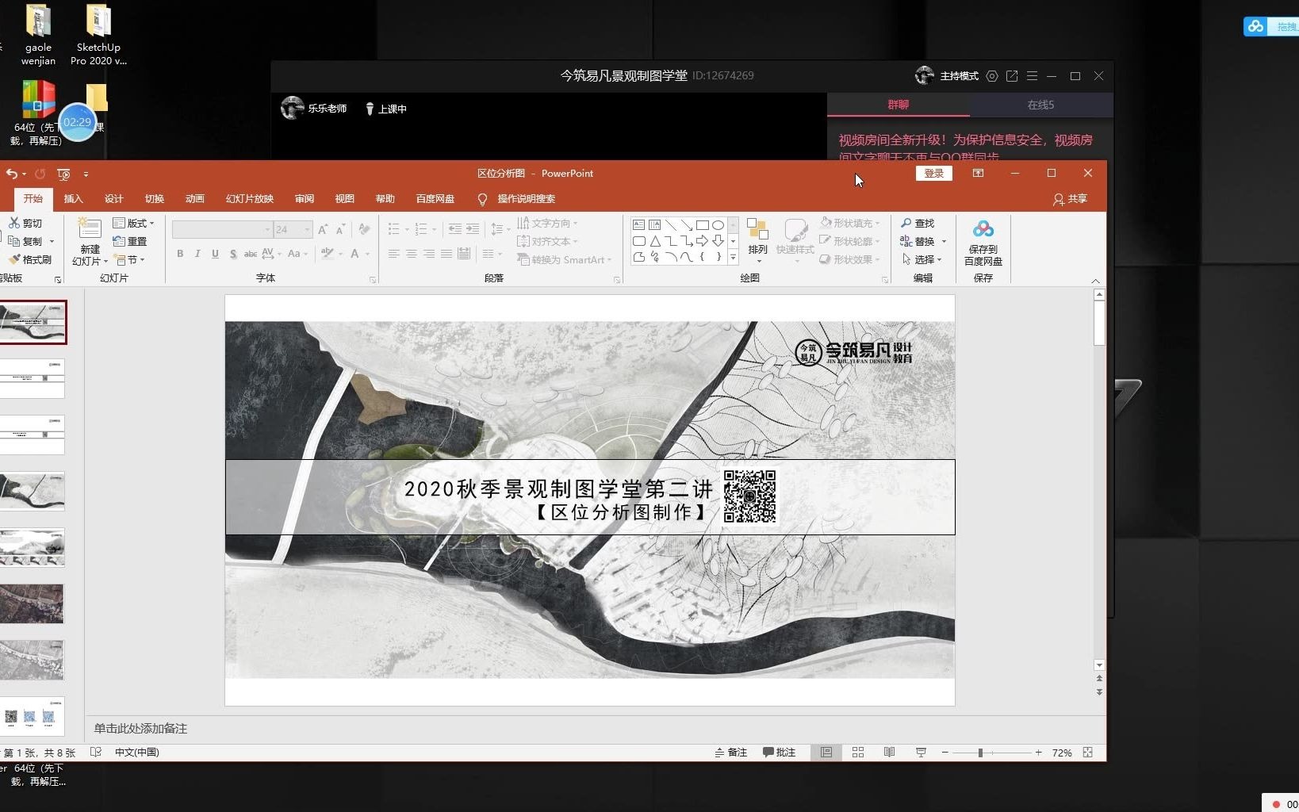
Task: Switch to the 插入 (Insert) ribbon tab
Action: point(73,199)
